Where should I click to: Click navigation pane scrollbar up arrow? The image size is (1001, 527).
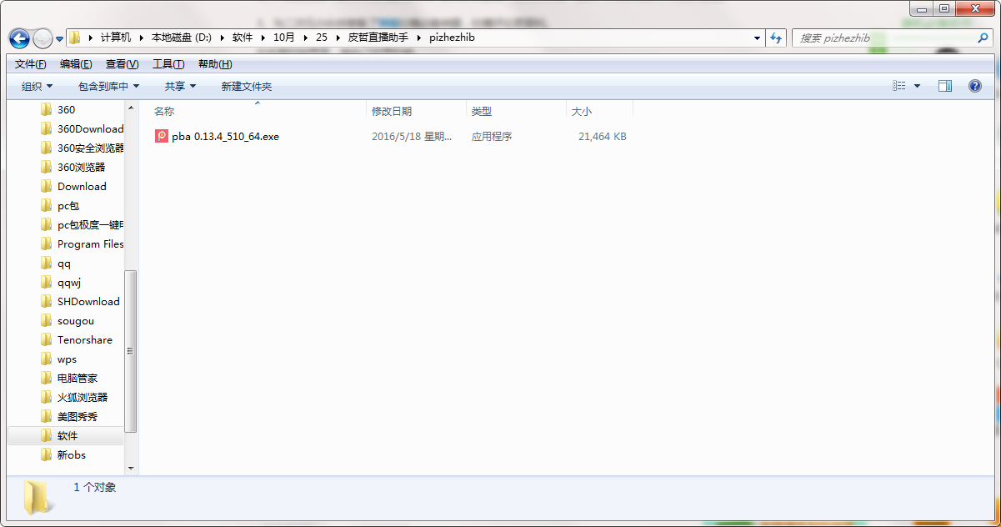click(130, 108)
